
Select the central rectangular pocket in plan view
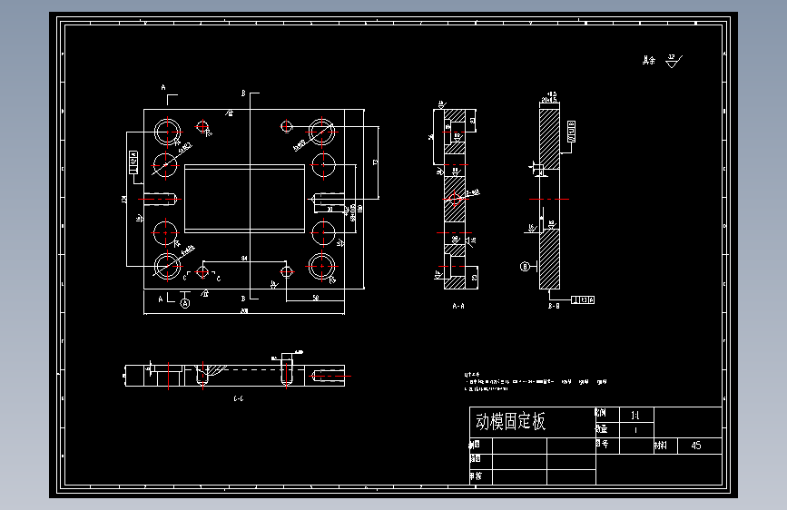click(x=244, y=199)
